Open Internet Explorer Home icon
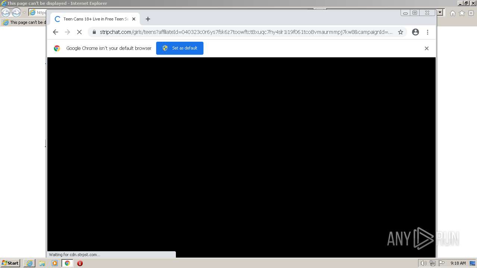Screen dimensions: 477x268 pyautogui.click(x=452, y=13)
